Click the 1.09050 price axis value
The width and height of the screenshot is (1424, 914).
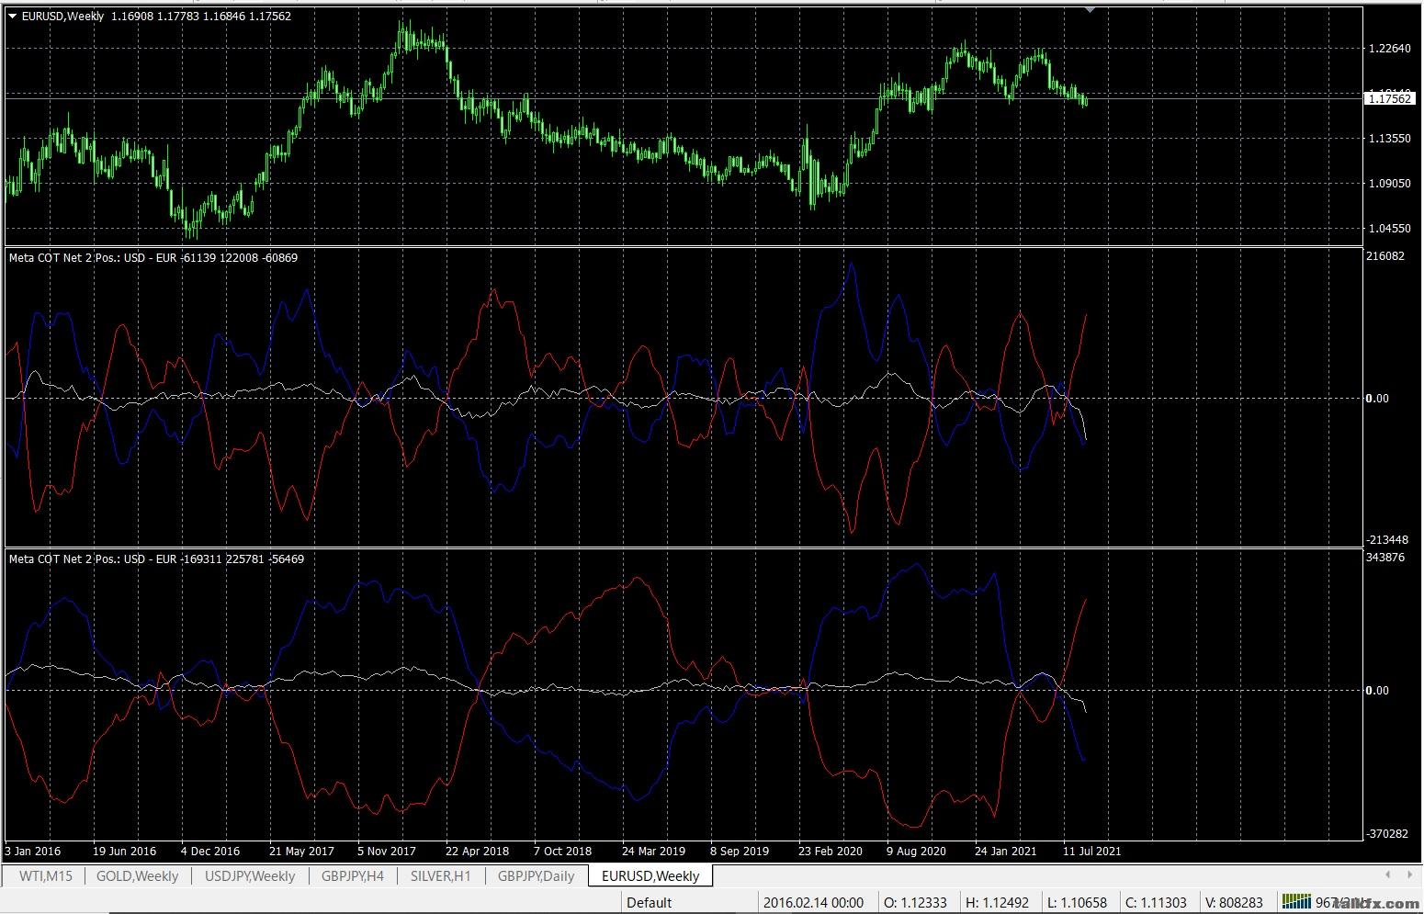pos(1389,184)
